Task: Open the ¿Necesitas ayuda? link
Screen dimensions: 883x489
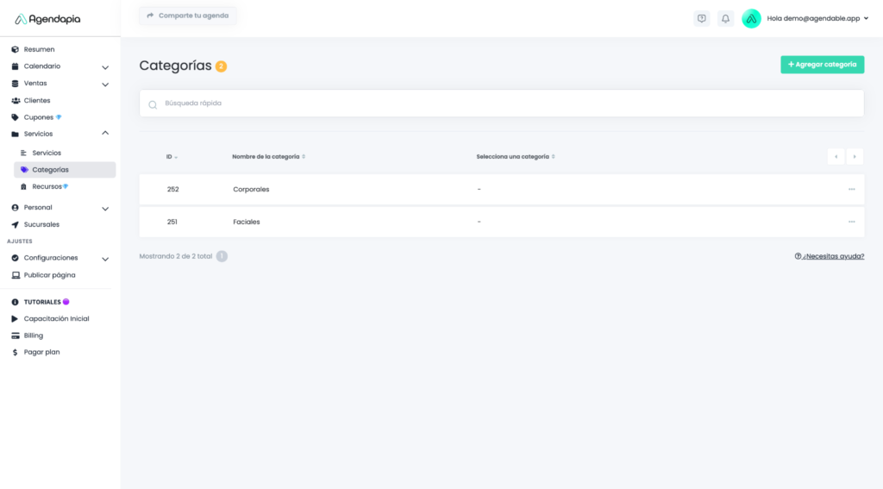Action: (x=829, y=256)
